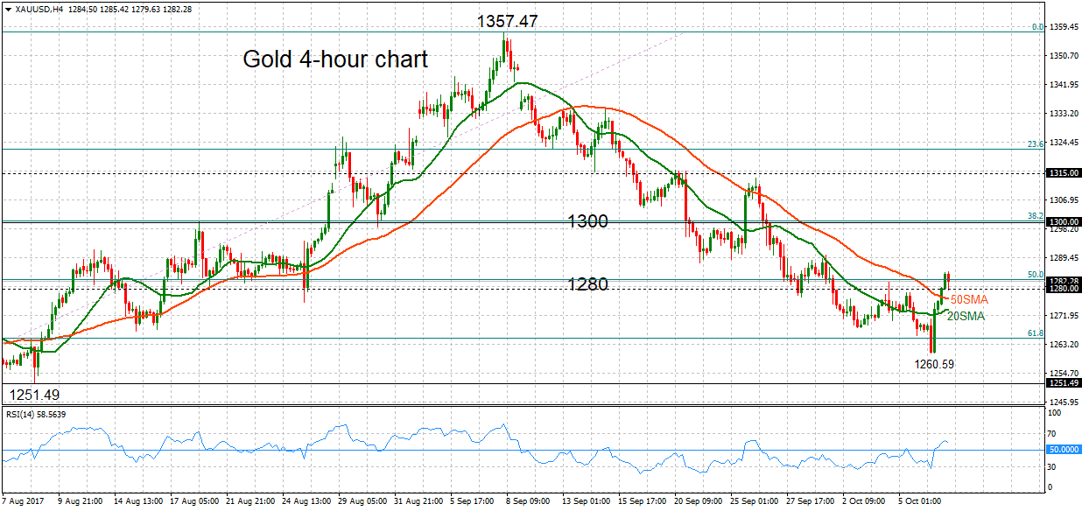Image resolution: width=1082 pixels, height=511 pixels.
Task: Click the RSI axis value 70
Action: point(1050,433)
